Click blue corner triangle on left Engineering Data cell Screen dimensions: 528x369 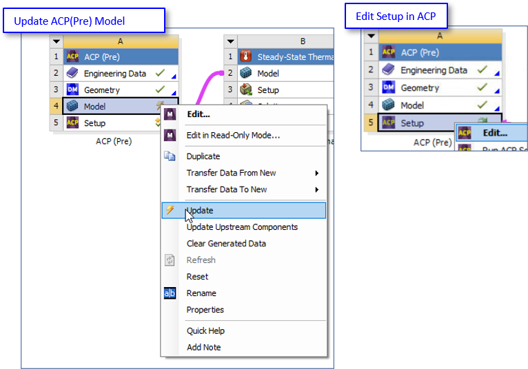174,76
